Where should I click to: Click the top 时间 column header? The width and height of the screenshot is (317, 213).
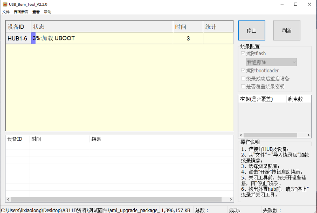(188, 26)
